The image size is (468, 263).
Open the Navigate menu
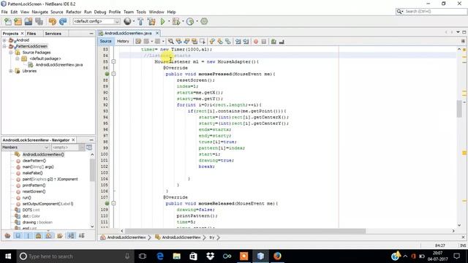tap(40, 12)
